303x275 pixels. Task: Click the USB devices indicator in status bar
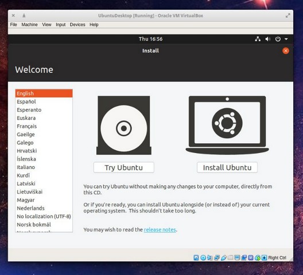(224, 258)
